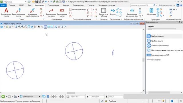This screenshot has width=183, height=103.
Task: Open the view attributes dropdown arrow
Action: (x=4, y=27)
